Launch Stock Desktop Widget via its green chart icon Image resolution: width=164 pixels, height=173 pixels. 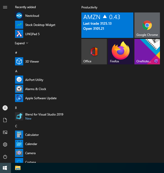(x=19, y=25)
